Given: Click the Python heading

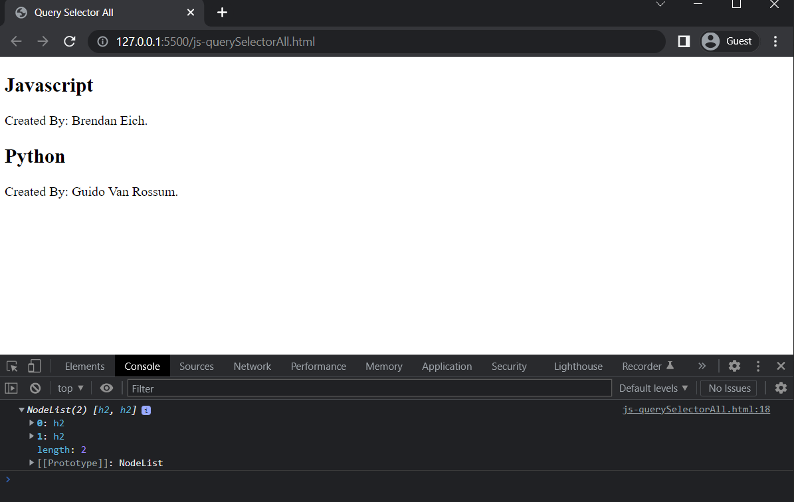Looking at the screenshot, I should click(35, 156).
